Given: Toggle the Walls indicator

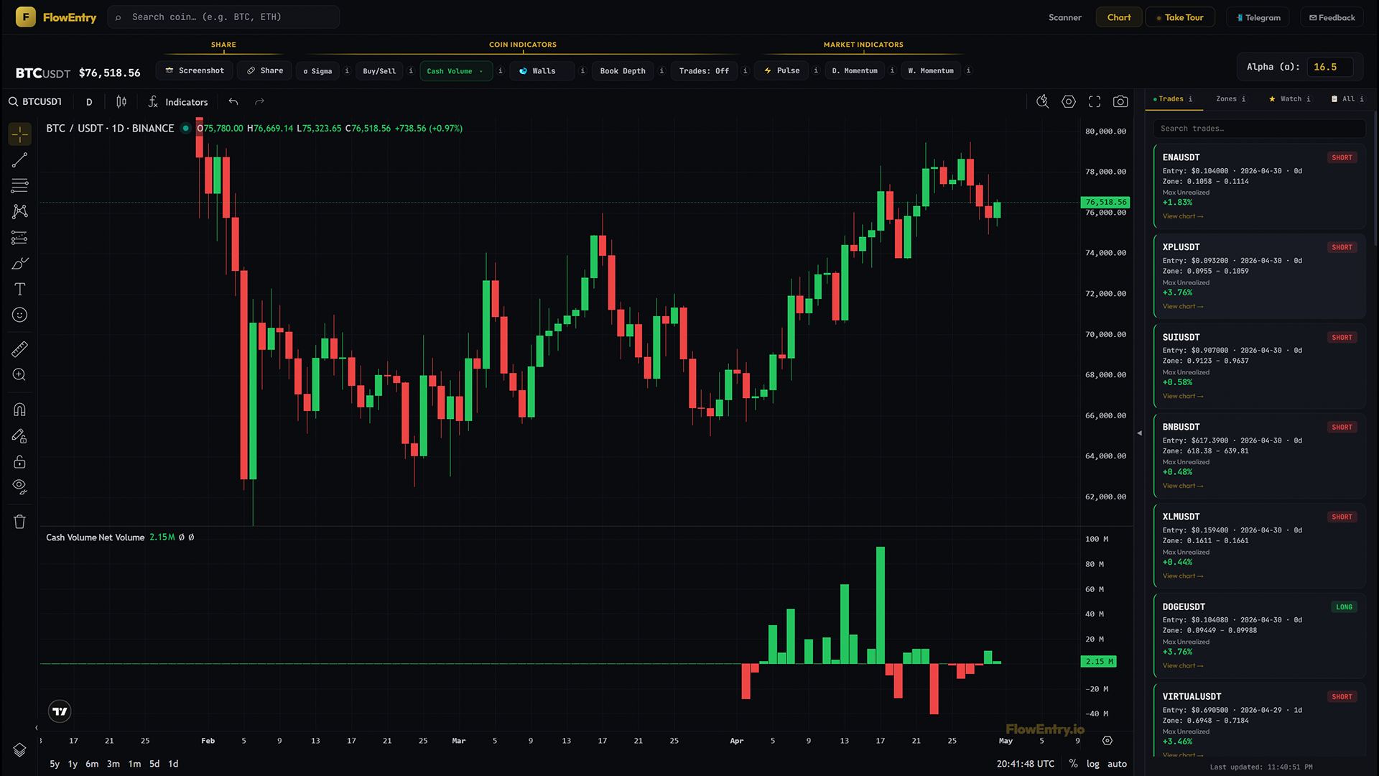Looking at the screenshot, I should pos(542,71).
